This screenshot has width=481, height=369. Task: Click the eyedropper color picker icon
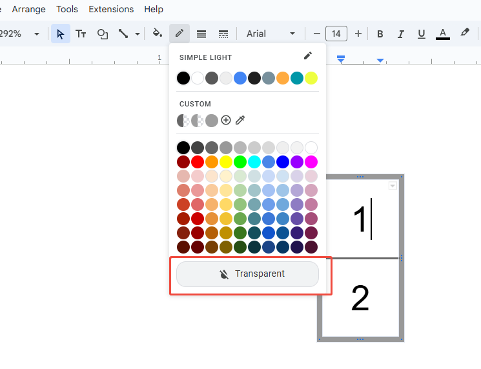[240, 120]
